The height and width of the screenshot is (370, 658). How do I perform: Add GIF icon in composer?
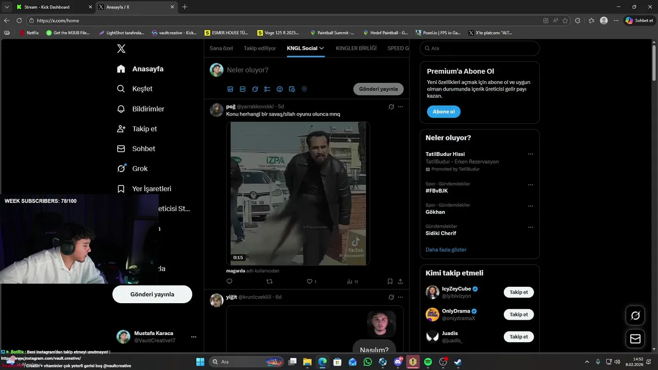point(243,89)
